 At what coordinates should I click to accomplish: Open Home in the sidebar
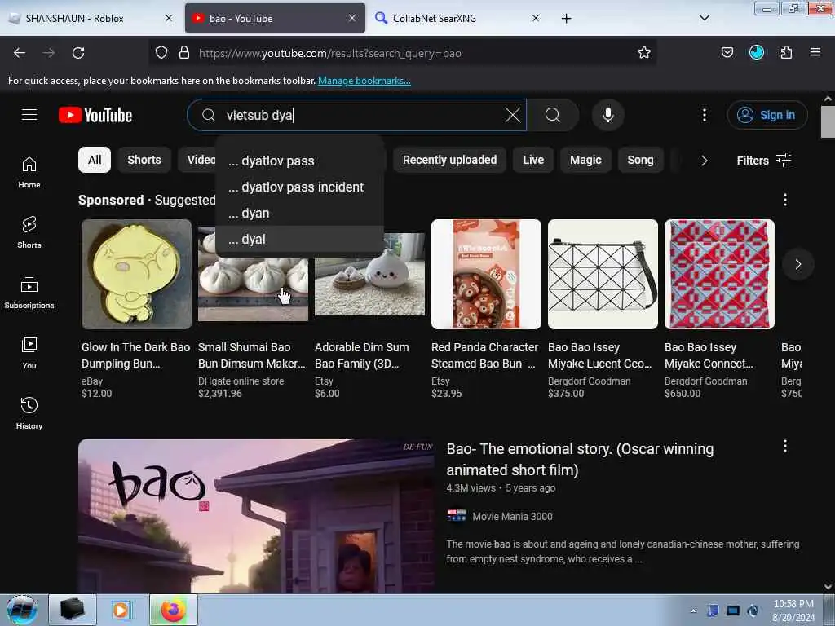[29, 173]
